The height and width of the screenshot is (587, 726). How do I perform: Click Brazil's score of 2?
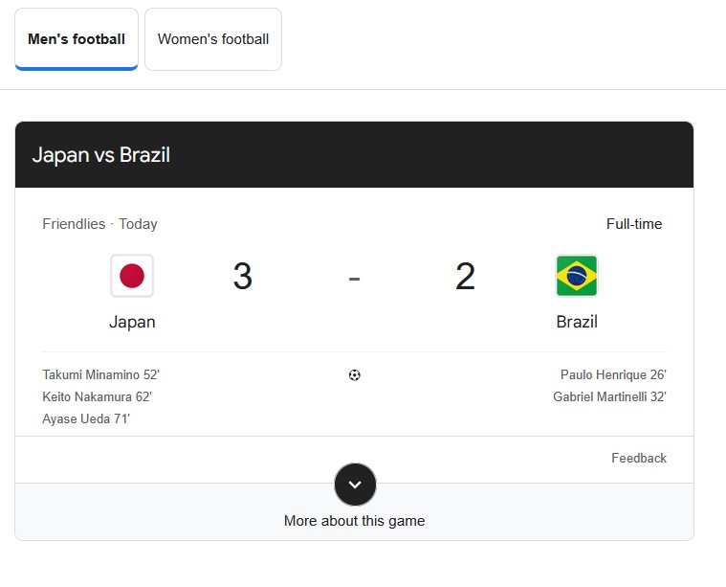(465, 277)
